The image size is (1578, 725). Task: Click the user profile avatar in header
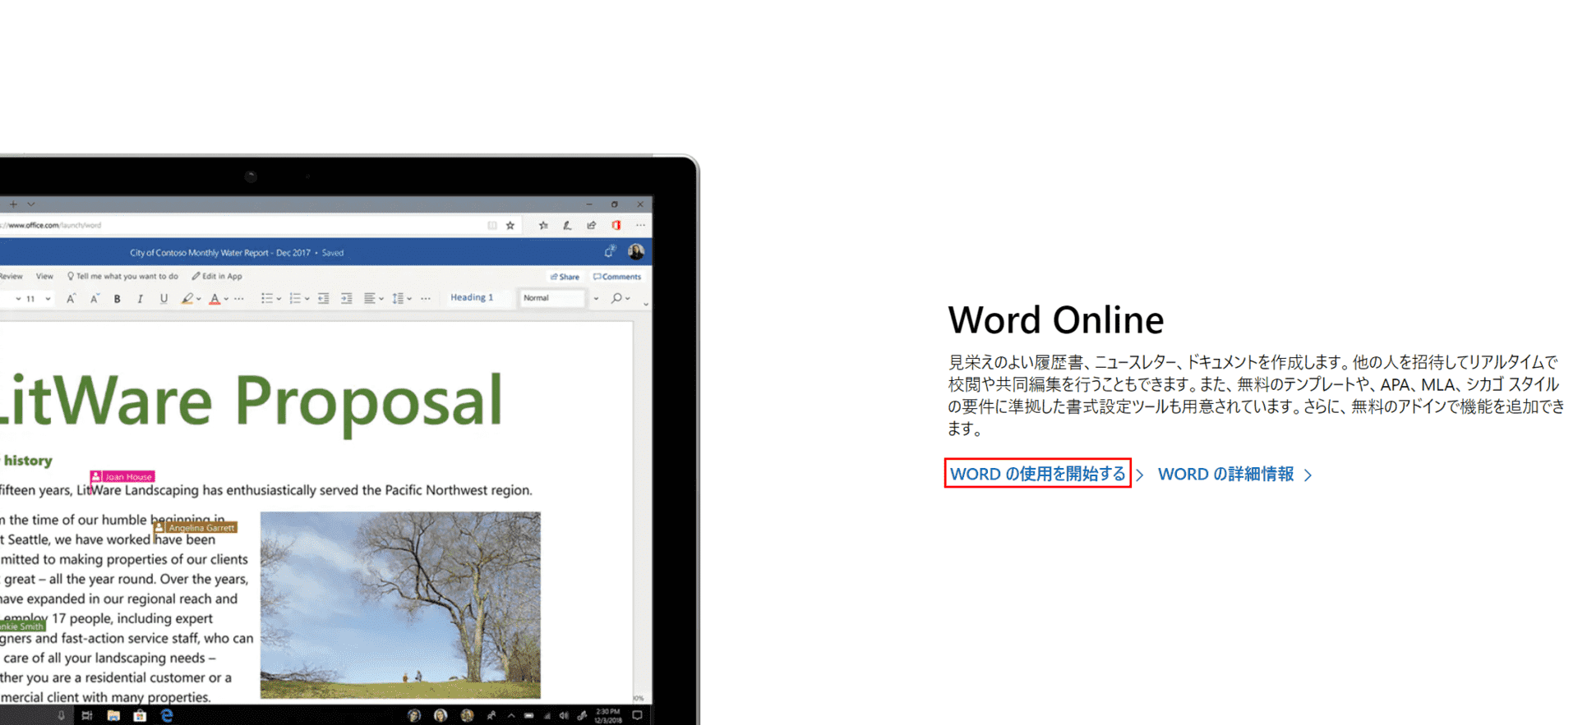click(636, 252)
